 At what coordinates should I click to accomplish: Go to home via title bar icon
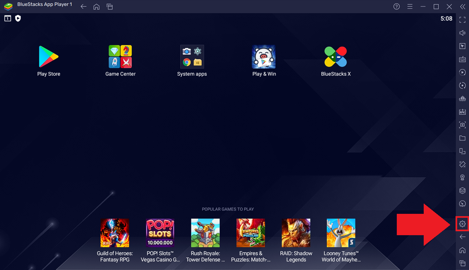point(96,7)
